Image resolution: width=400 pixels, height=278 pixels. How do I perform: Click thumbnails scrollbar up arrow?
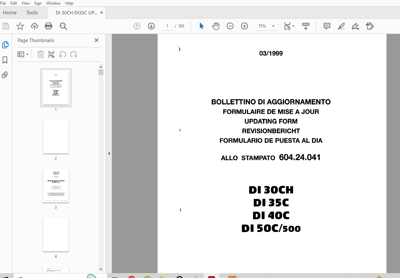pyautogui.click(x=101, y=67)
